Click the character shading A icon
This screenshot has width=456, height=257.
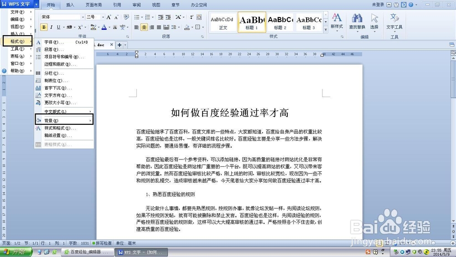point(115,27)
